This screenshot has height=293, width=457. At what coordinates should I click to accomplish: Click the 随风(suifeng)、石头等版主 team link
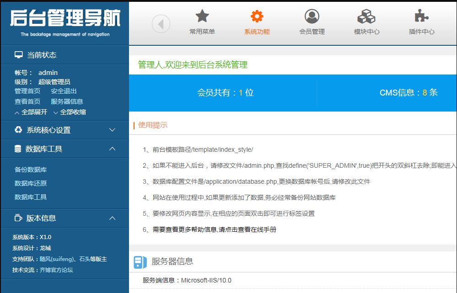tap(73, 259)
